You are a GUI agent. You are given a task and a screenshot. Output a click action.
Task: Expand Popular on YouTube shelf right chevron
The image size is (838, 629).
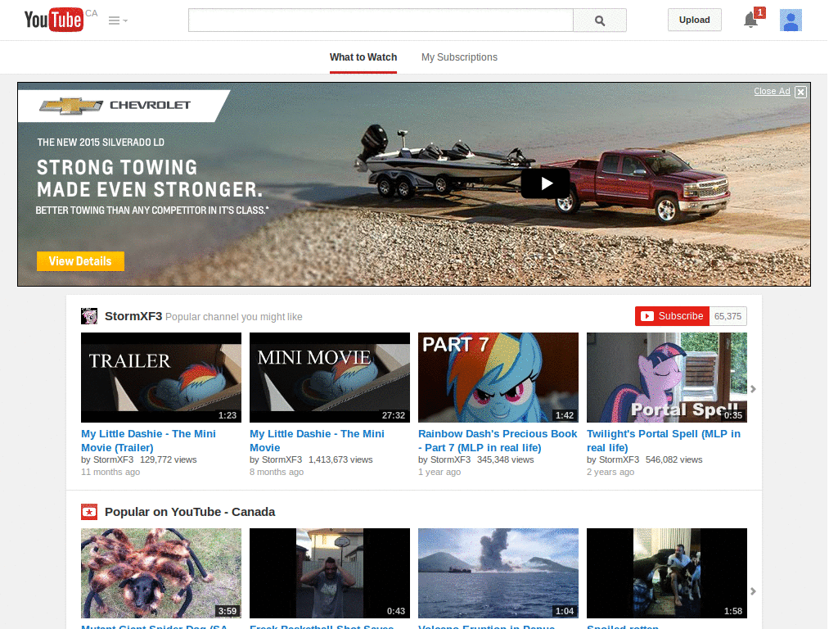pos(753,591)
